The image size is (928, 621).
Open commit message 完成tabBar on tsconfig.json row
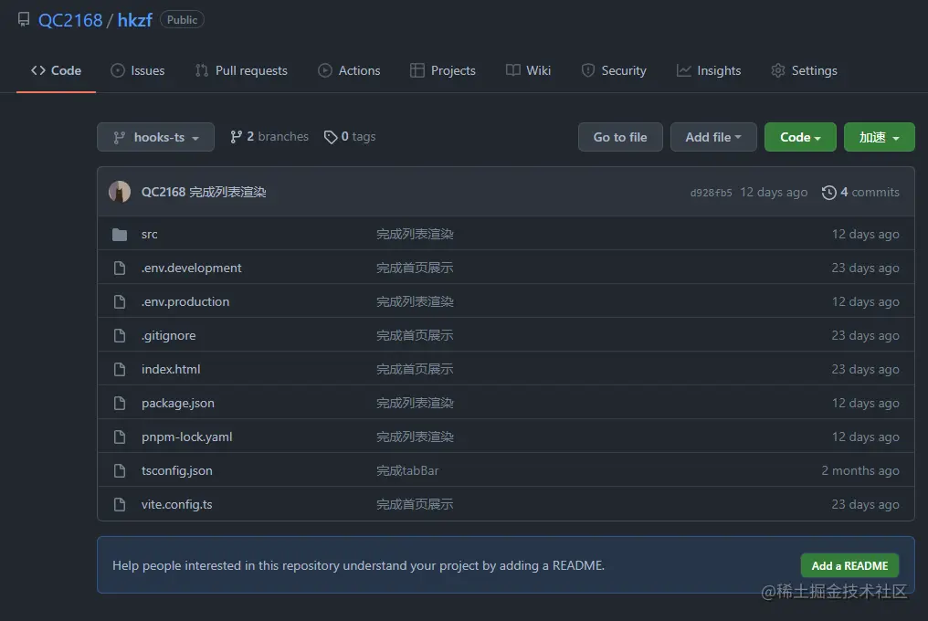pyautogui.click(x=407, y=470)
